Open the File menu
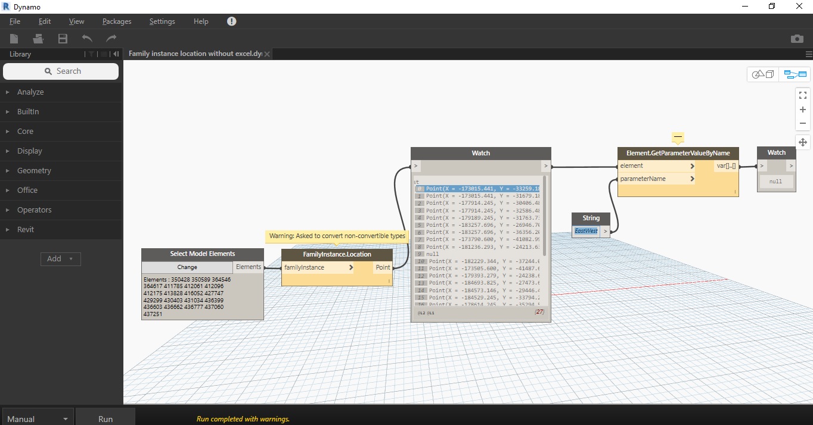 click(x=15, y=21)
